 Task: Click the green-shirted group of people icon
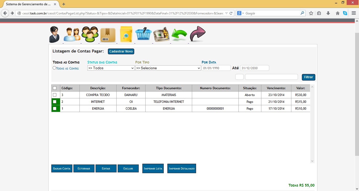[90, 34]
